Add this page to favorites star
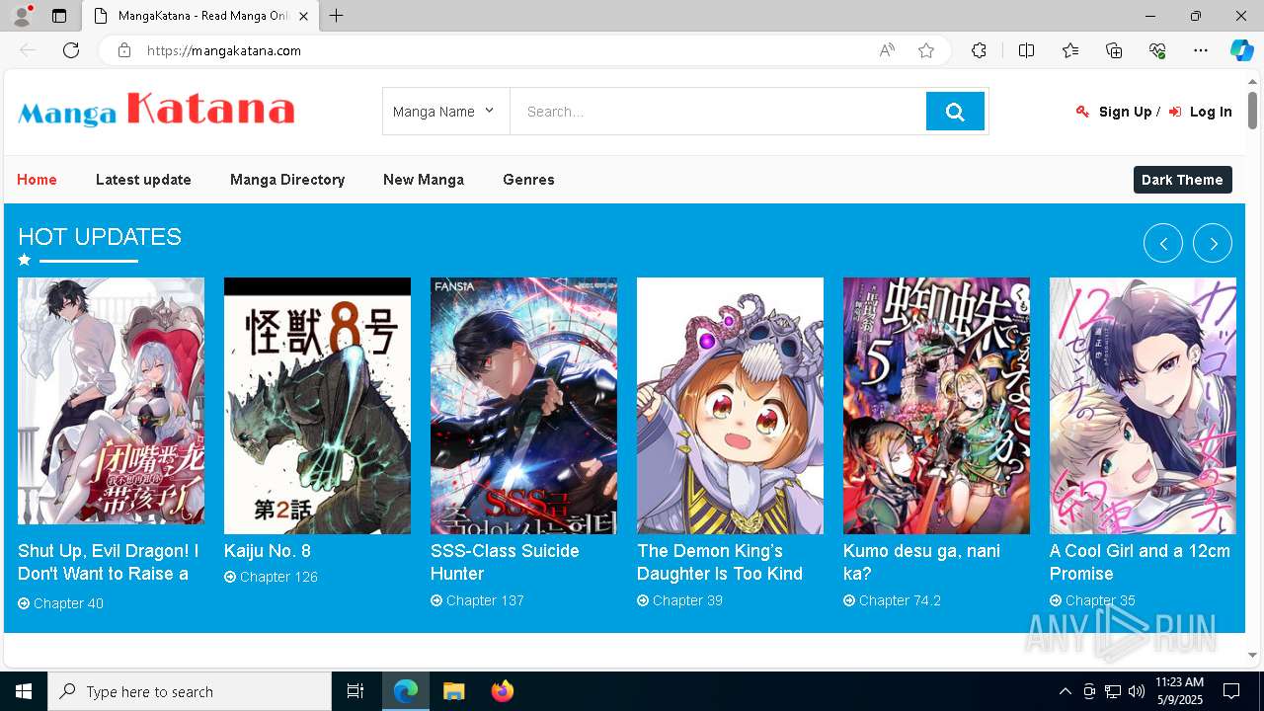This screenshot has width=1264, height=711. (926, 50)
